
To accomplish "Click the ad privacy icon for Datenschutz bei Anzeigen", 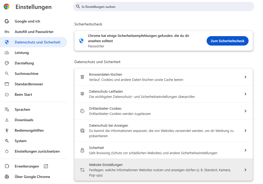I will [x=82, y=131].
